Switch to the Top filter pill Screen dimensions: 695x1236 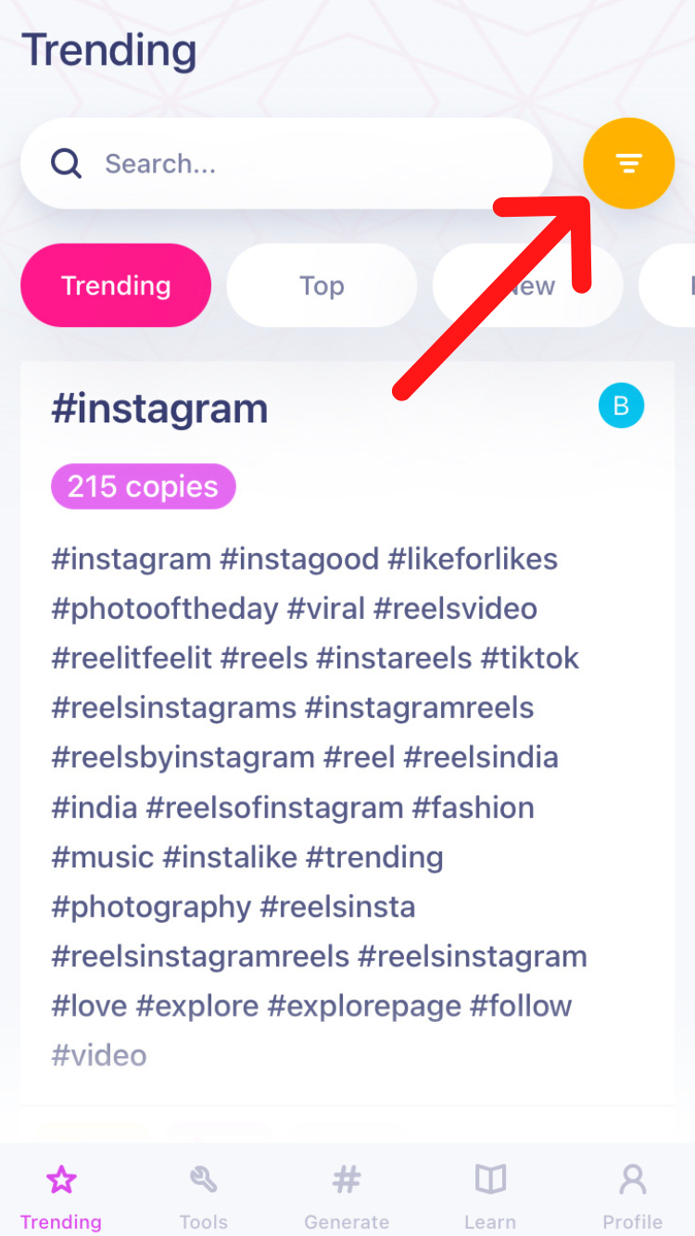point(322,285)
